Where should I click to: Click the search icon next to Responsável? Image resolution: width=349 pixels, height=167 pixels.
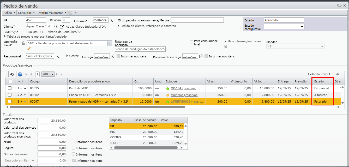click(x=57, y=56)
